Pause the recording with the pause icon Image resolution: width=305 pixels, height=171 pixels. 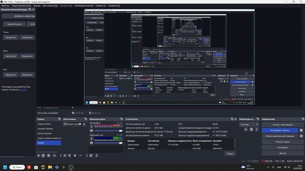(x=301, y=131)
